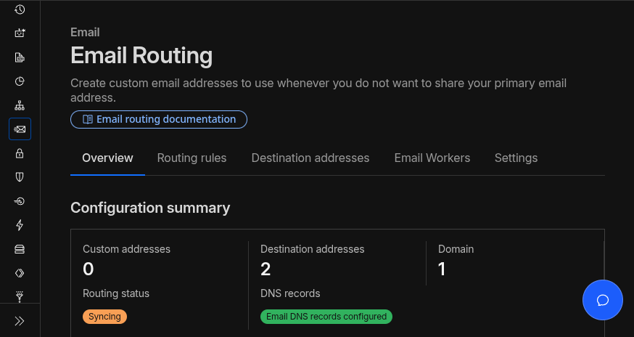Open the DNS network tree sidebar icon
634x337 pixels.
click(x=20, y=105)
